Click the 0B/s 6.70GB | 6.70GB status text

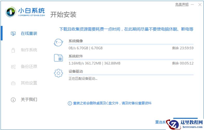[x=85, y=48]
